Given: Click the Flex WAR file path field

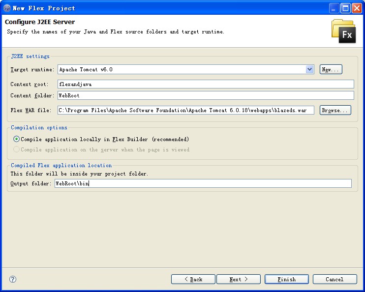Looking at the screenshot, I should (x=186, y=110).
